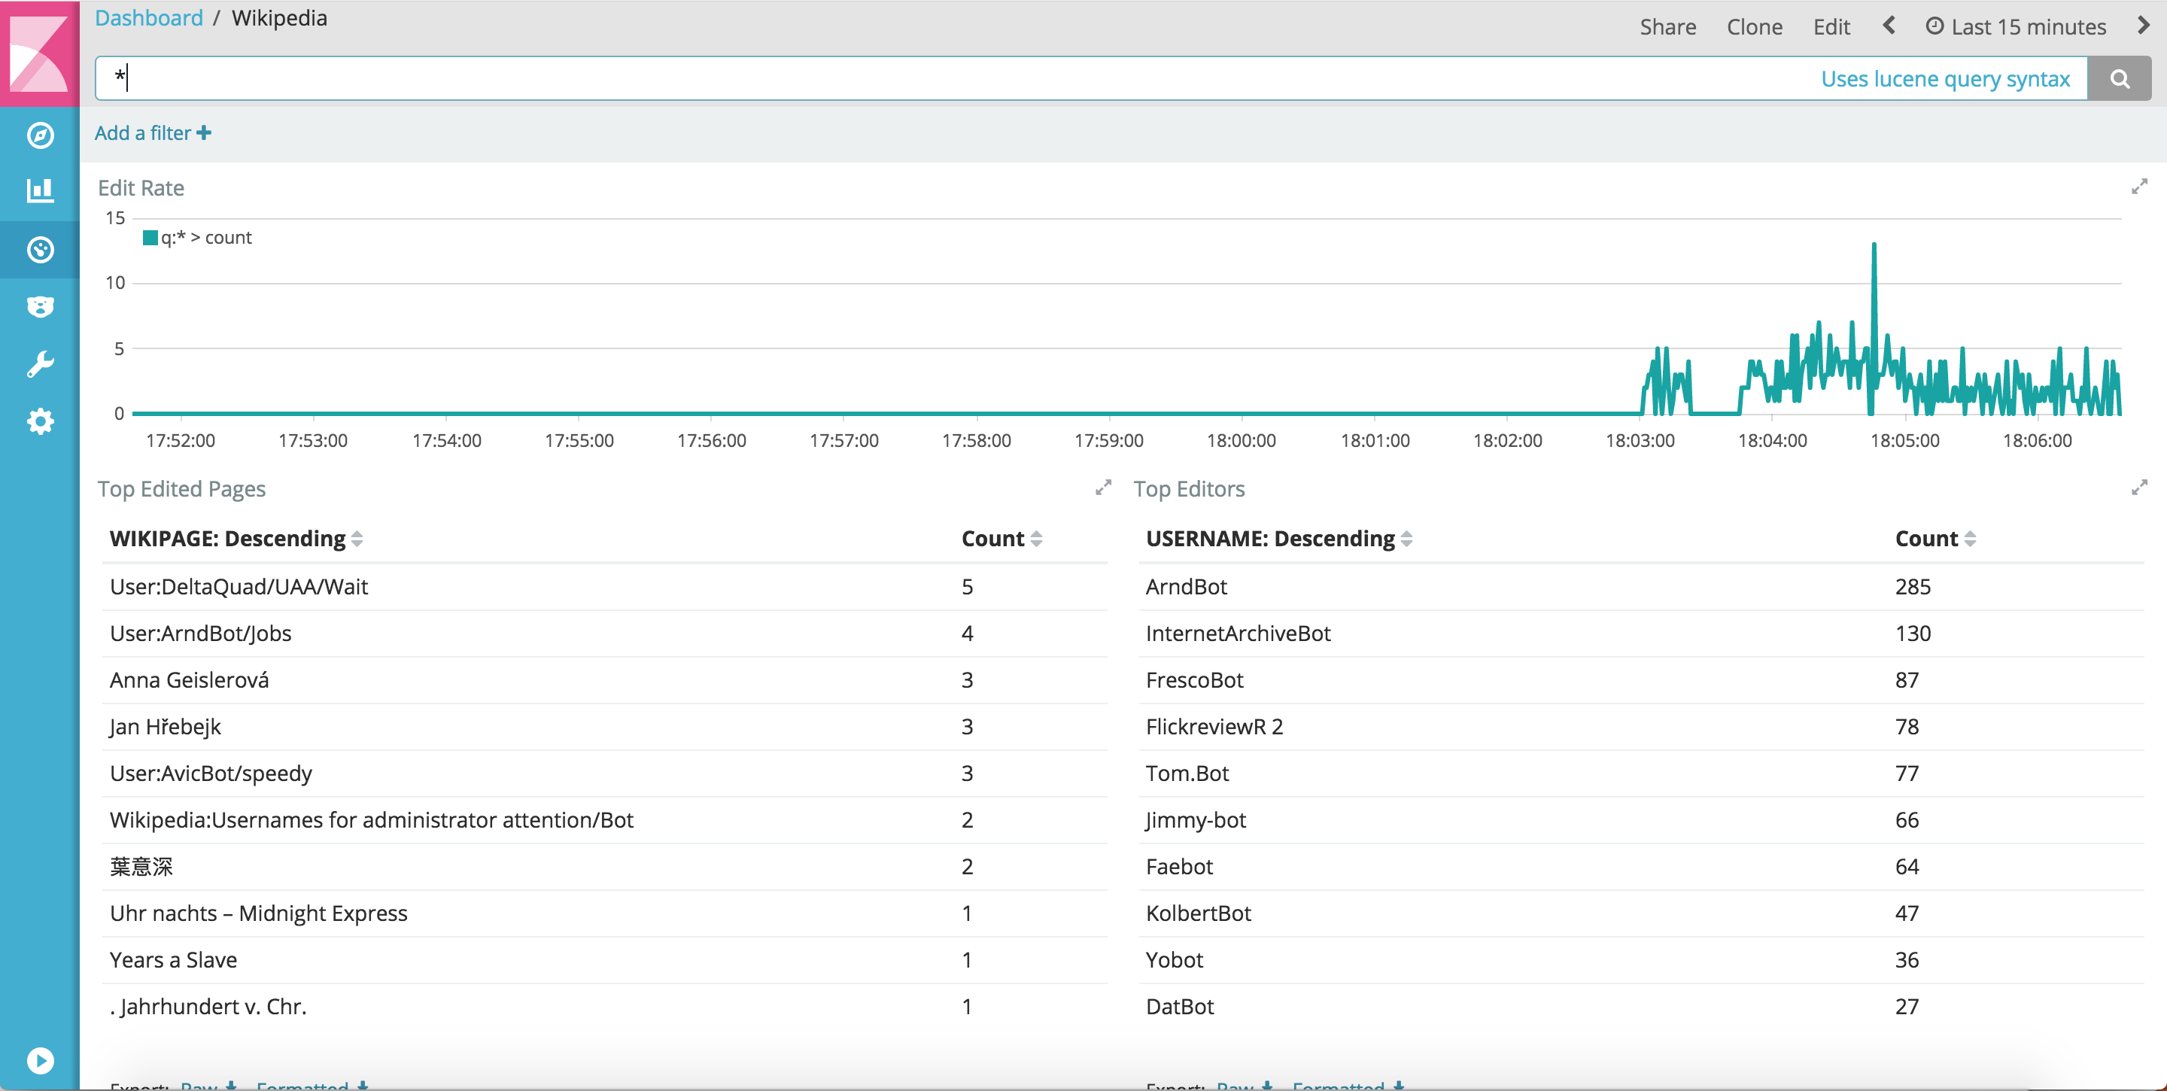Select the User:ArndBot/Jobs row
This screenshot has height=1091, width=2167.
click(605, 634)
